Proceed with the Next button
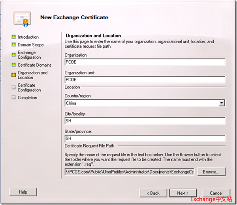 (x=183, y=193)
